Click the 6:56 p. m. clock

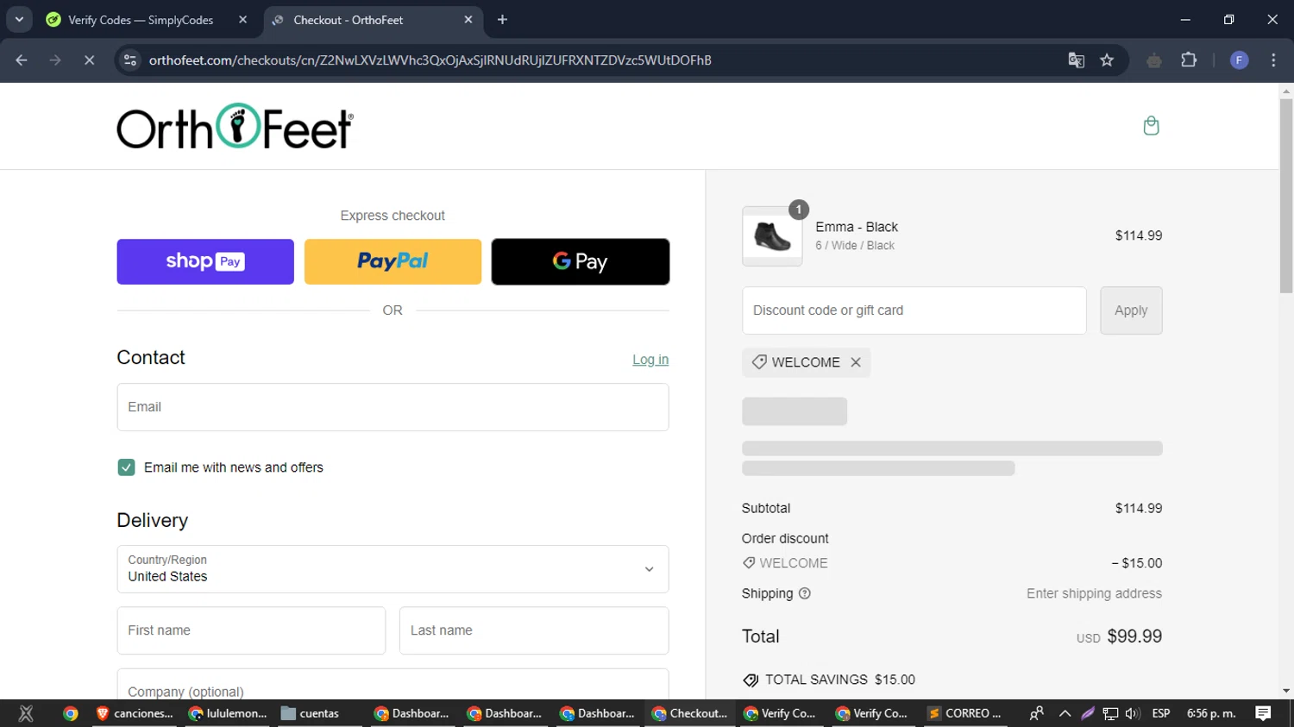click(1211, 713)
